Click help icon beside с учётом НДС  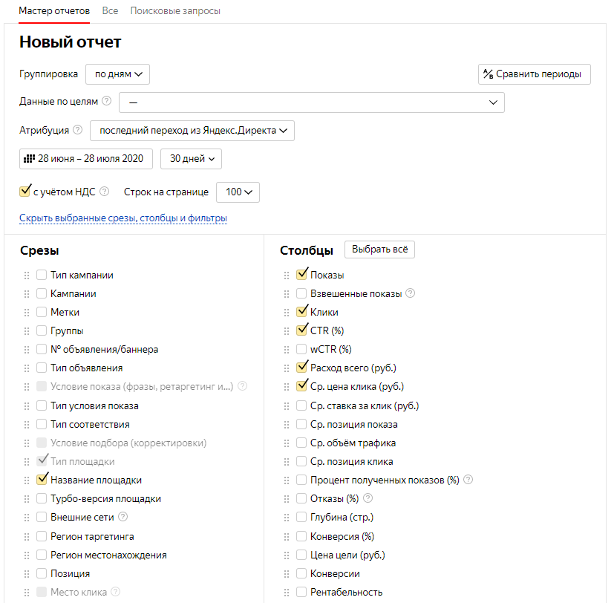[x=104, y=192]
